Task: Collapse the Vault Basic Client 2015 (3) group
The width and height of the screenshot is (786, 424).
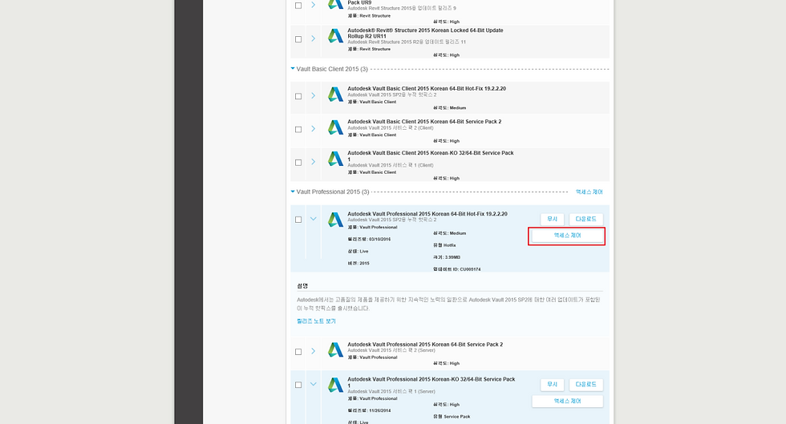Action: click(293, 69)
